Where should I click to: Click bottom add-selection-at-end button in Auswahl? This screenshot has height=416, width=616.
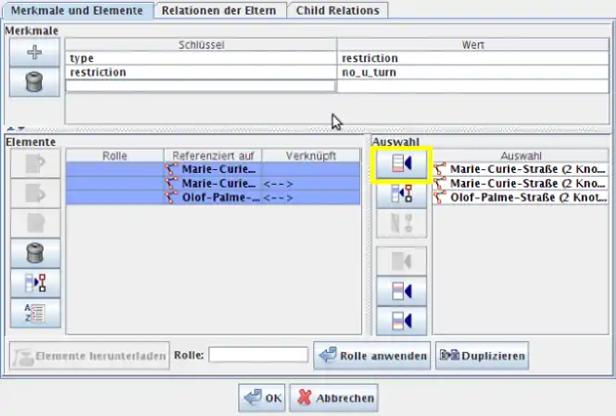(x=402, y=321)
